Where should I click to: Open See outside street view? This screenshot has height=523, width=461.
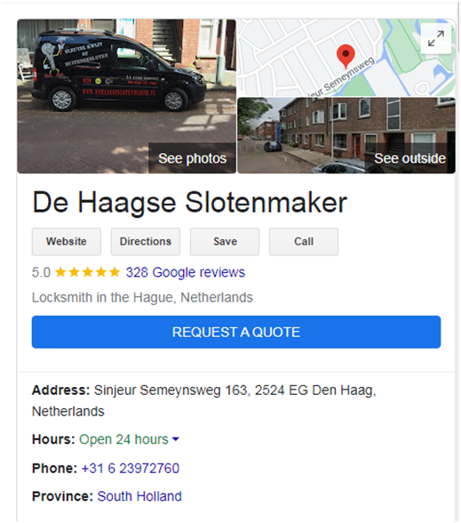click(x=409, y=158)
